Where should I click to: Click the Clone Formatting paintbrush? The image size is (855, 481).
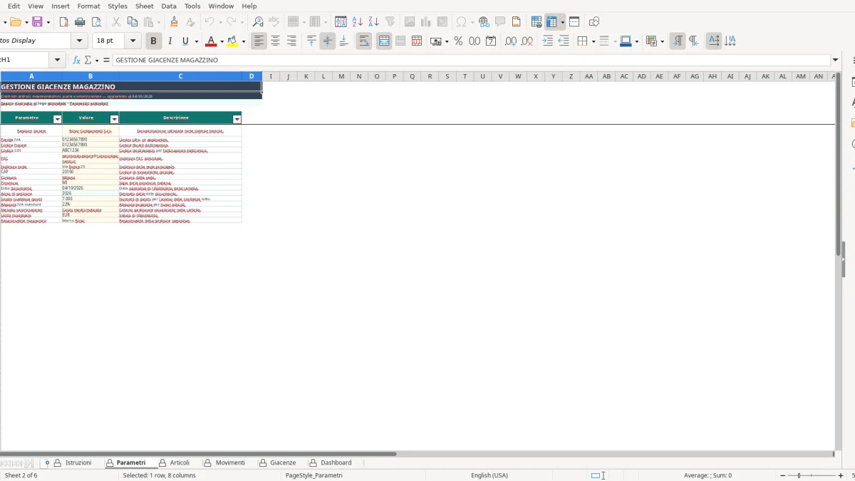(173, 22)
